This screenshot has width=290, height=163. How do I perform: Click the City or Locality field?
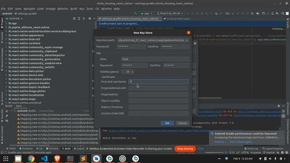coord(158,101)
